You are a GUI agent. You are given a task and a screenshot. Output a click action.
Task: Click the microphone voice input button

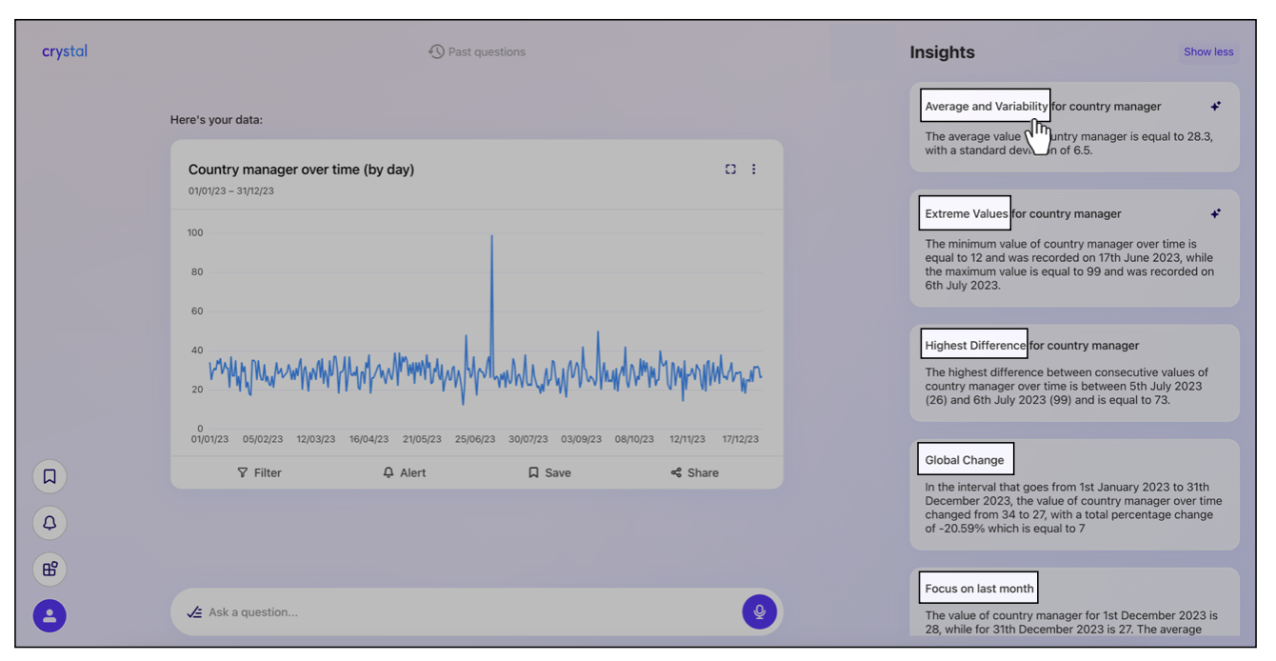point(759,611)
